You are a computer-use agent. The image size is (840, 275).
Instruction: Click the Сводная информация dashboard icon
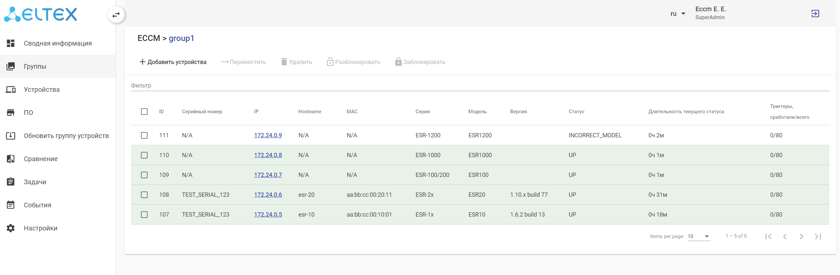click(11, 43)
